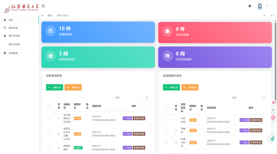Click the hamburger menu collapse icon
Viewport: 277px width, 154px height.
[x=43, y=6]
